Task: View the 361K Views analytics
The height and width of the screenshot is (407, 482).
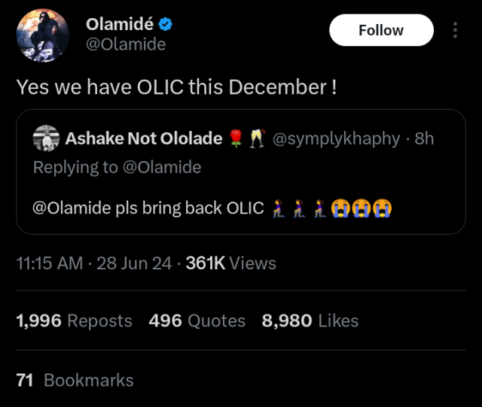Action: point(230,263)
